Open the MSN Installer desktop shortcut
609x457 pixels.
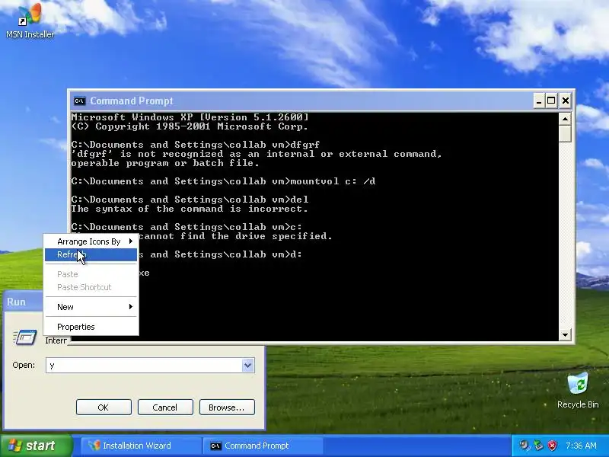coord(30,21)
